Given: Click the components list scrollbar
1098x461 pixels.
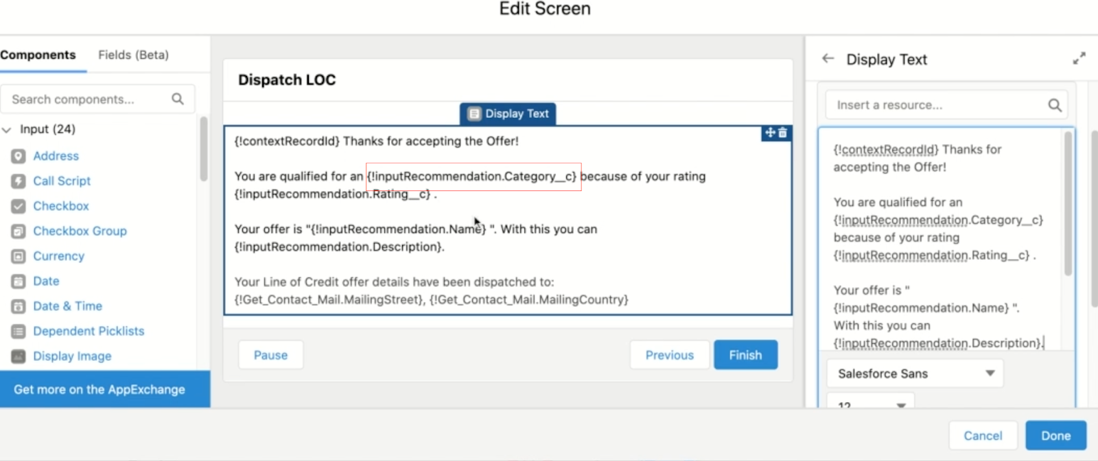Looking at the screenshot, I should tap(203, 151).
